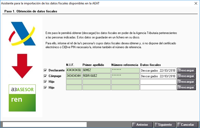This screenshot has width=200, height=128.
Task: Toggle the first Hijo checkbox
Action: tap(45, 82)
